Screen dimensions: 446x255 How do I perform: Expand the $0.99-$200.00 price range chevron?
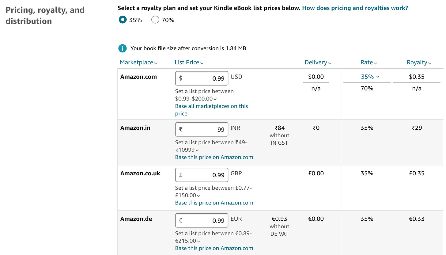(x=215, y=99)
